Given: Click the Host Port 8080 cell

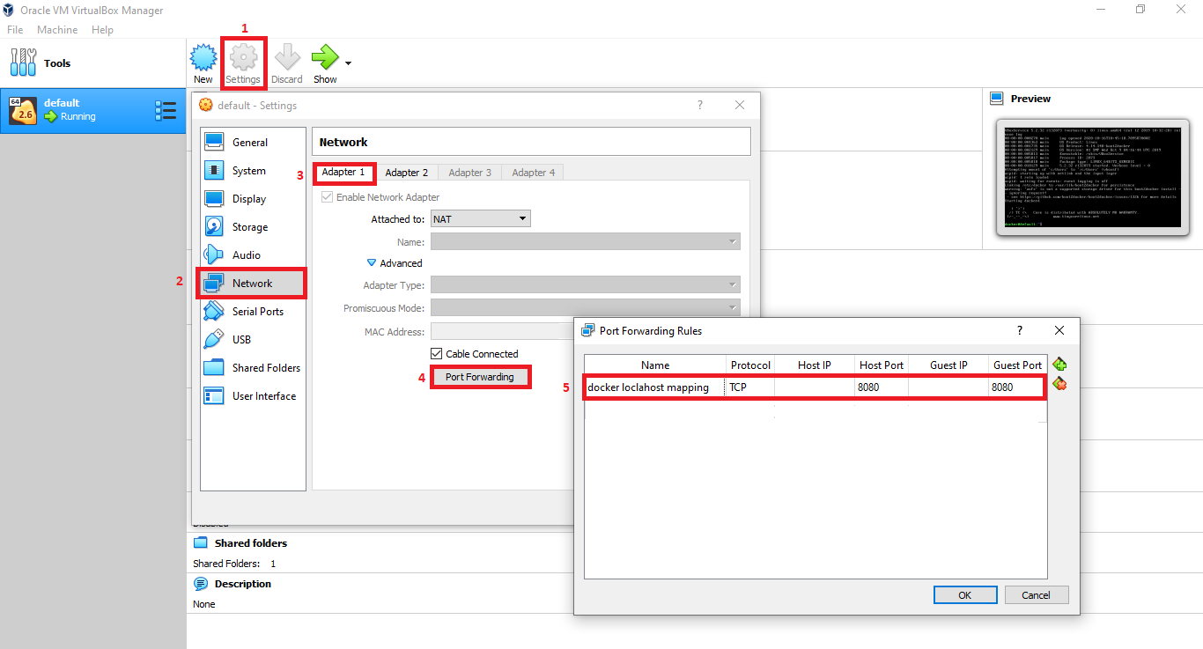Looking at the screenshot, I should pyautogui.click(x=882, y=387).
